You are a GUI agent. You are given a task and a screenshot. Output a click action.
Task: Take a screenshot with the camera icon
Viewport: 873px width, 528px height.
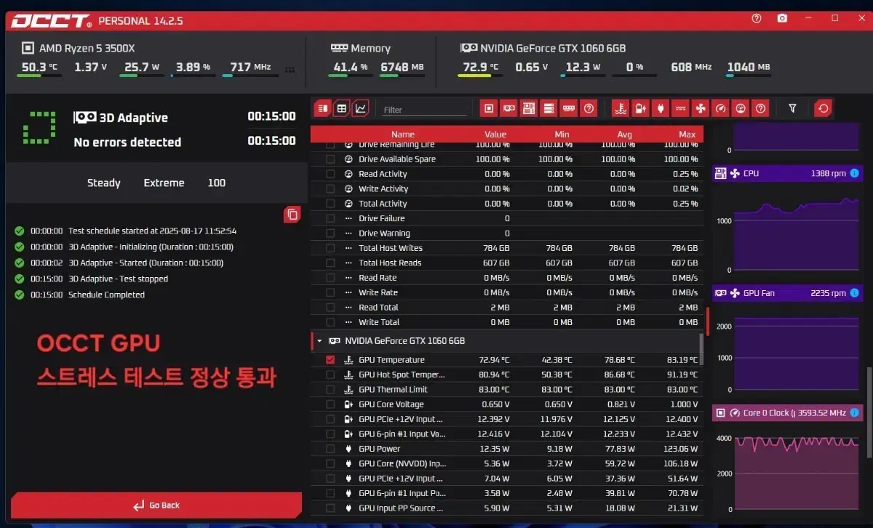coord(783,18)
